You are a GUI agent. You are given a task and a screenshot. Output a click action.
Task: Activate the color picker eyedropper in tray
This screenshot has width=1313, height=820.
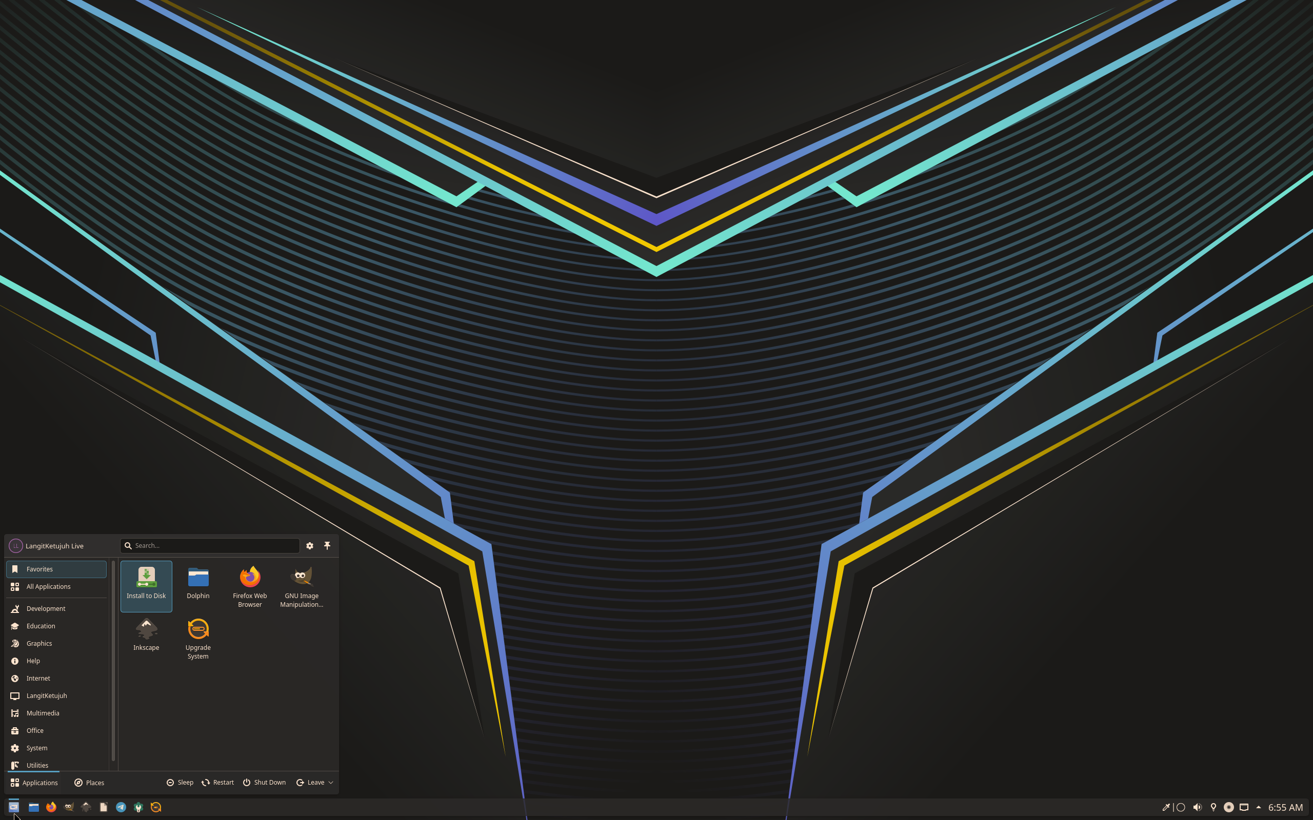(1165, 807)
